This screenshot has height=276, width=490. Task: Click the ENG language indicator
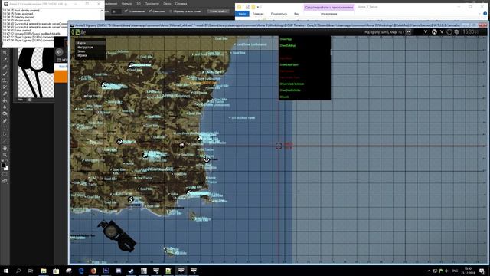pyautogui.click(x=455, y=271)
